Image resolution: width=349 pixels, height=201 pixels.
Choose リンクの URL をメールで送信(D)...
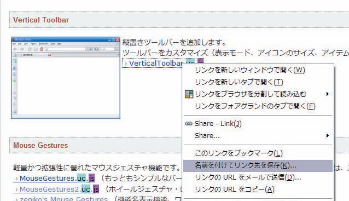[x=258, y=177]
